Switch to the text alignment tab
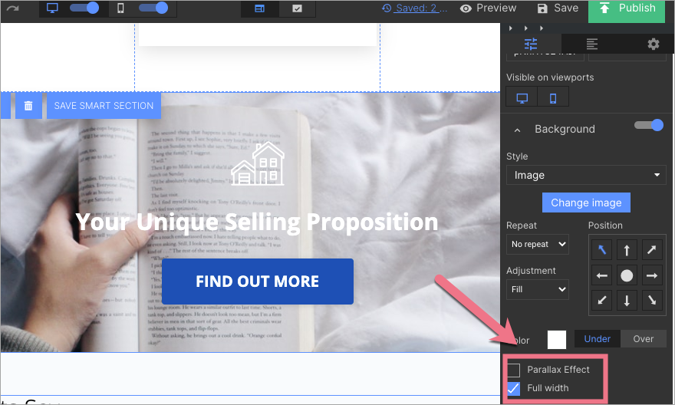The height and width of the screenshot is (405, 675). point(591,44)
